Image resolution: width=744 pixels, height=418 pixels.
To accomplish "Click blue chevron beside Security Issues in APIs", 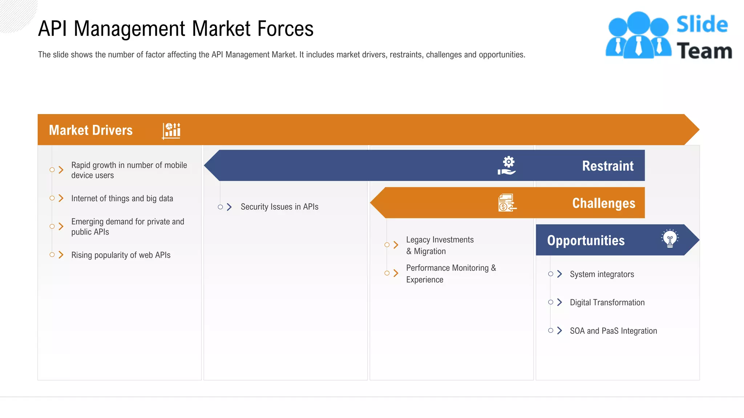I will (x=229, y=207).
